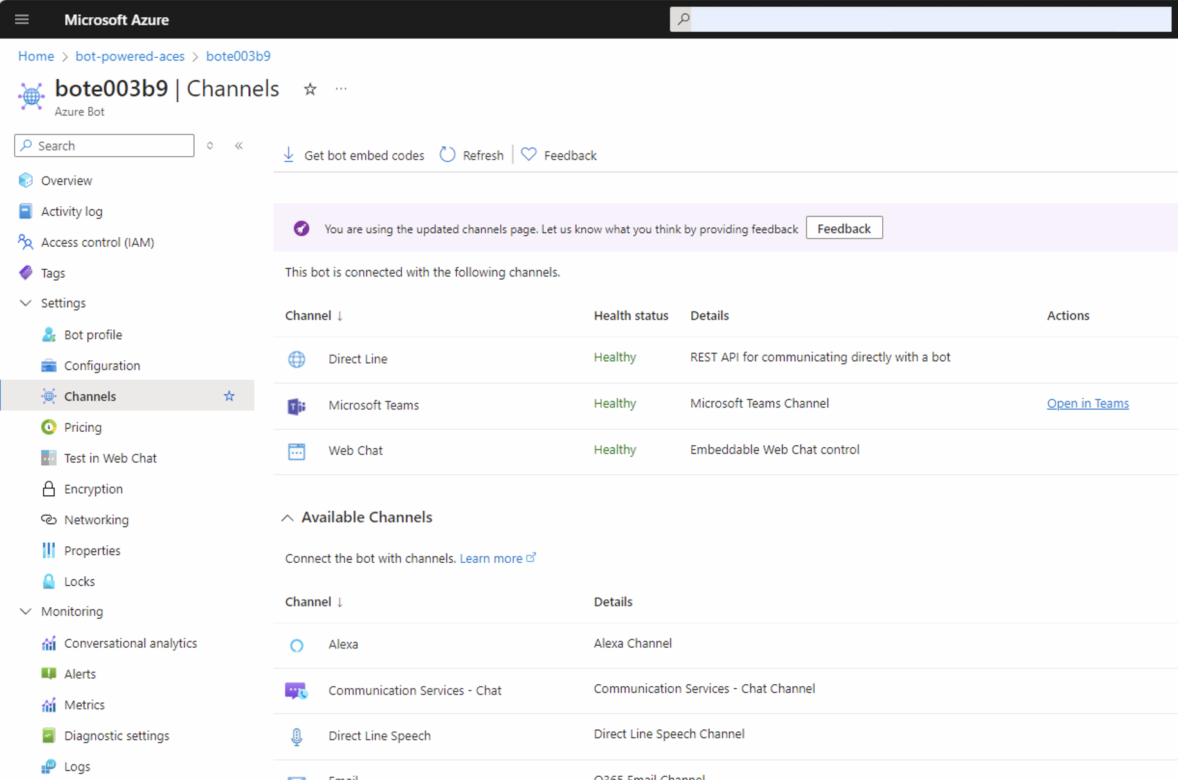The height and width of the screenshot is (780, 1178).
Task: Collapse the Settings group in the sidebar
Action: (x=25, y=303)
